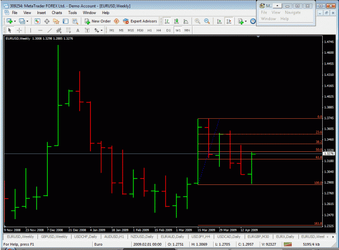
Task: Switch to USDCHF,Daily chart tab
Action: [86, 237]
